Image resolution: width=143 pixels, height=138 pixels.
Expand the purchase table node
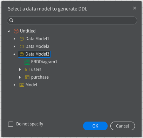click(x=20, y=77)
